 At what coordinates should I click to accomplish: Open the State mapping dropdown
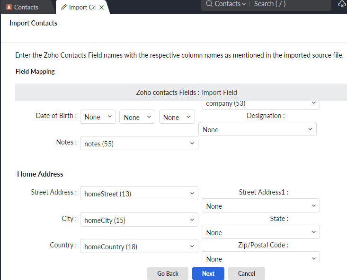[x=261, y=232]
